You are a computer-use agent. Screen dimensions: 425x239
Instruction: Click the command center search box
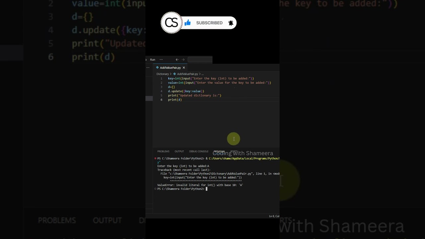200,60
